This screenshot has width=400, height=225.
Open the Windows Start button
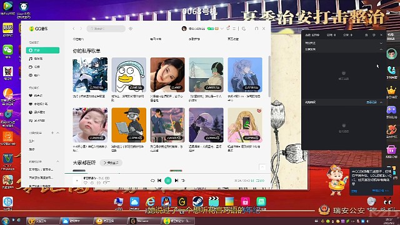coord(6,221)
